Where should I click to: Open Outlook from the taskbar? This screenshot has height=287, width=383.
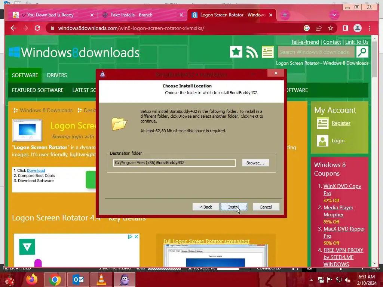click(79, 280)
